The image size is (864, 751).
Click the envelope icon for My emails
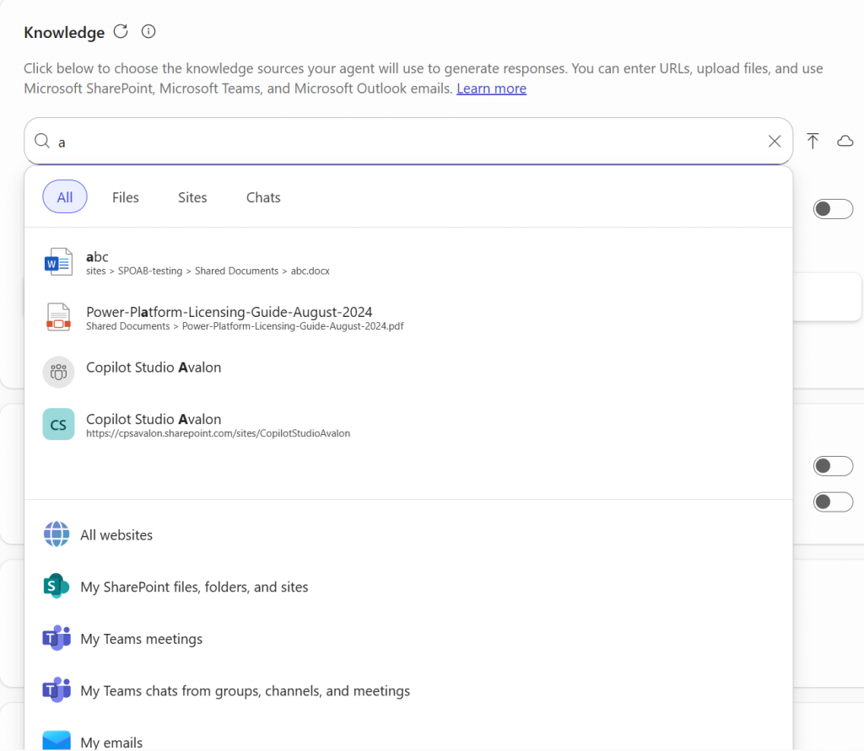tap(57, 740)
